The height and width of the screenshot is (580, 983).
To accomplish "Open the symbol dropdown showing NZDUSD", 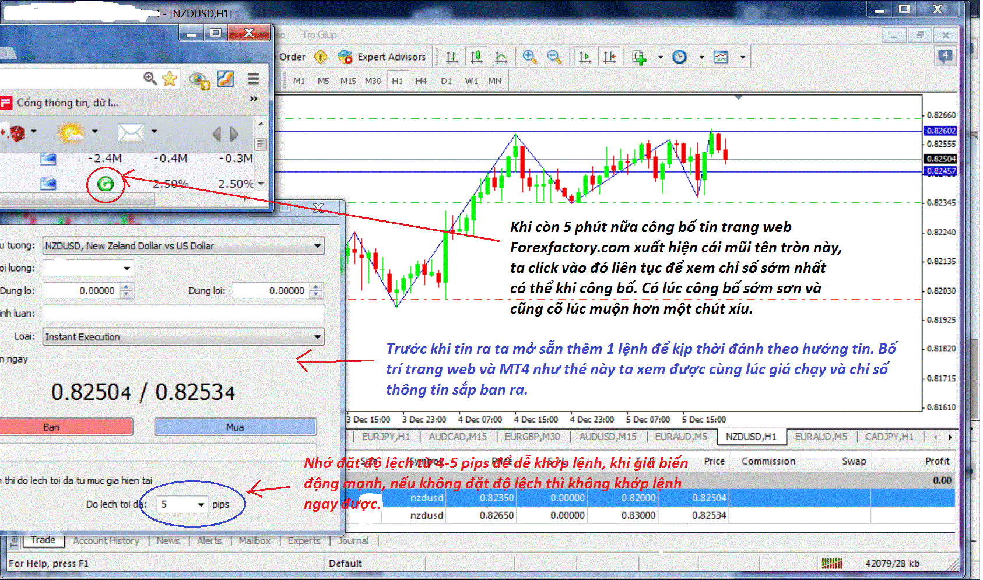I will [x=184, y=246].
